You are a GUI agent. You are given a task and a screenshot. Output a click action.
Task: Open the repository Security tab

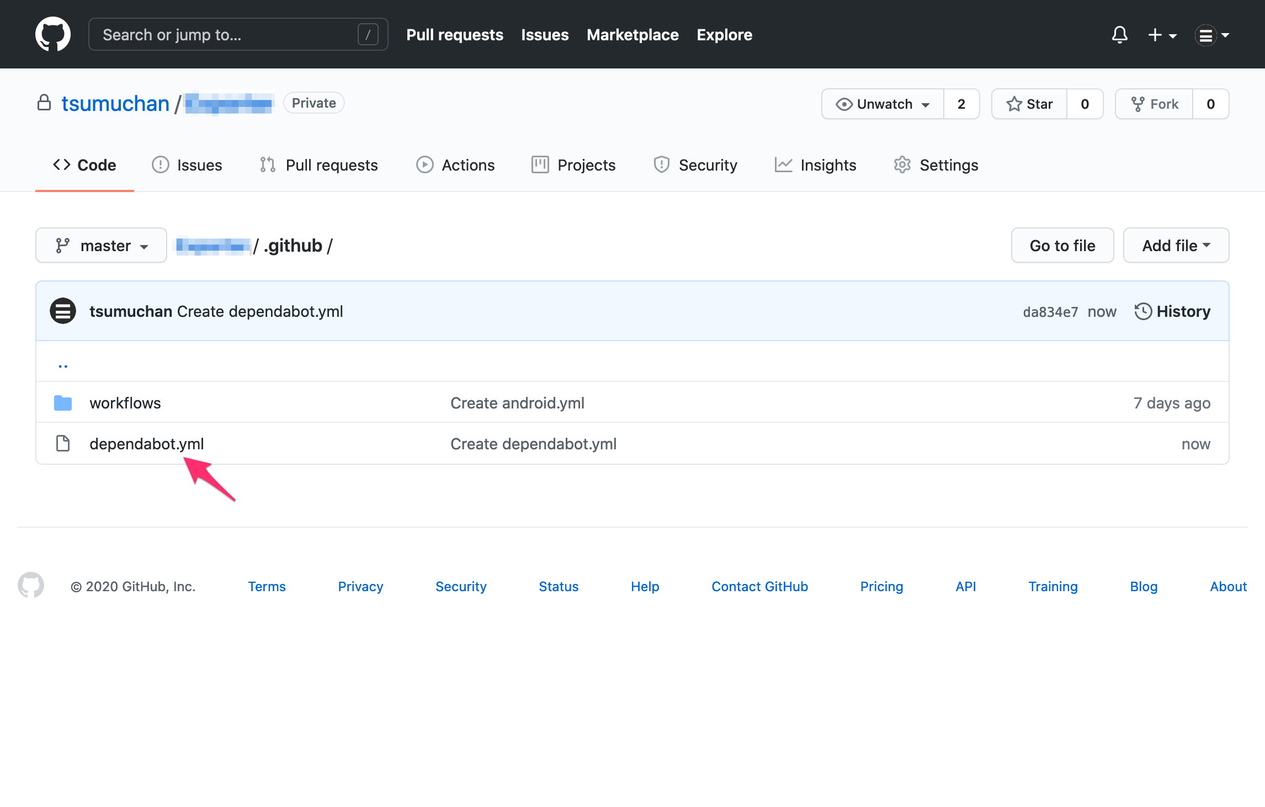695,164
